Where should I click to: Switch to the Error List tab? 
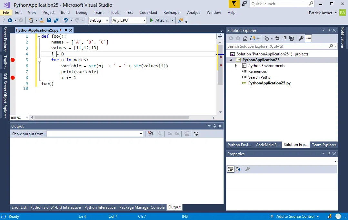19,207
